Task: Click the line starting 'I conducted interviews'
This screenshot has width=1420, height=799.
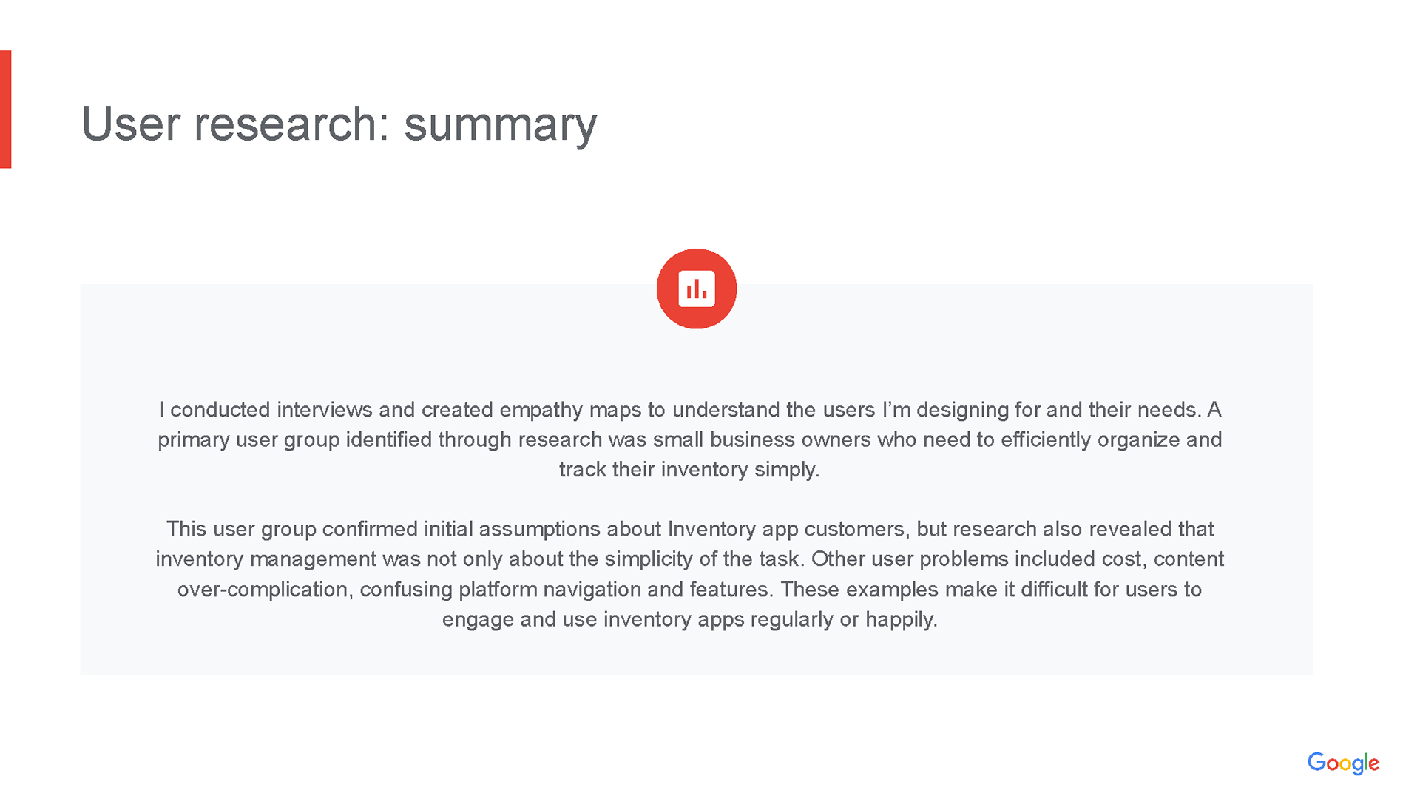Action: pyautogui.click(x=690, y=409)
